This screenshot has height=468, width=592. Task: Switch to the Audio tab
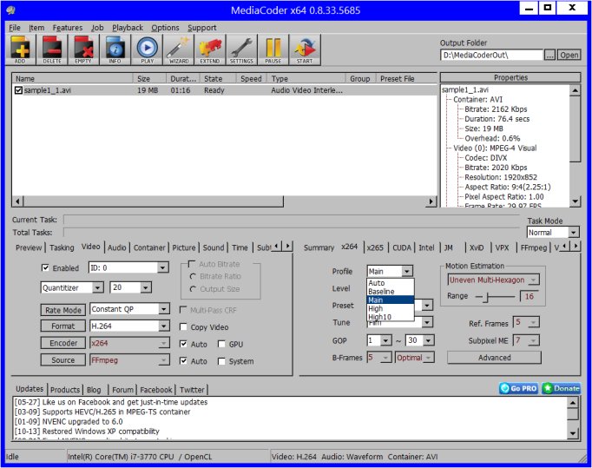pos(117,247)
